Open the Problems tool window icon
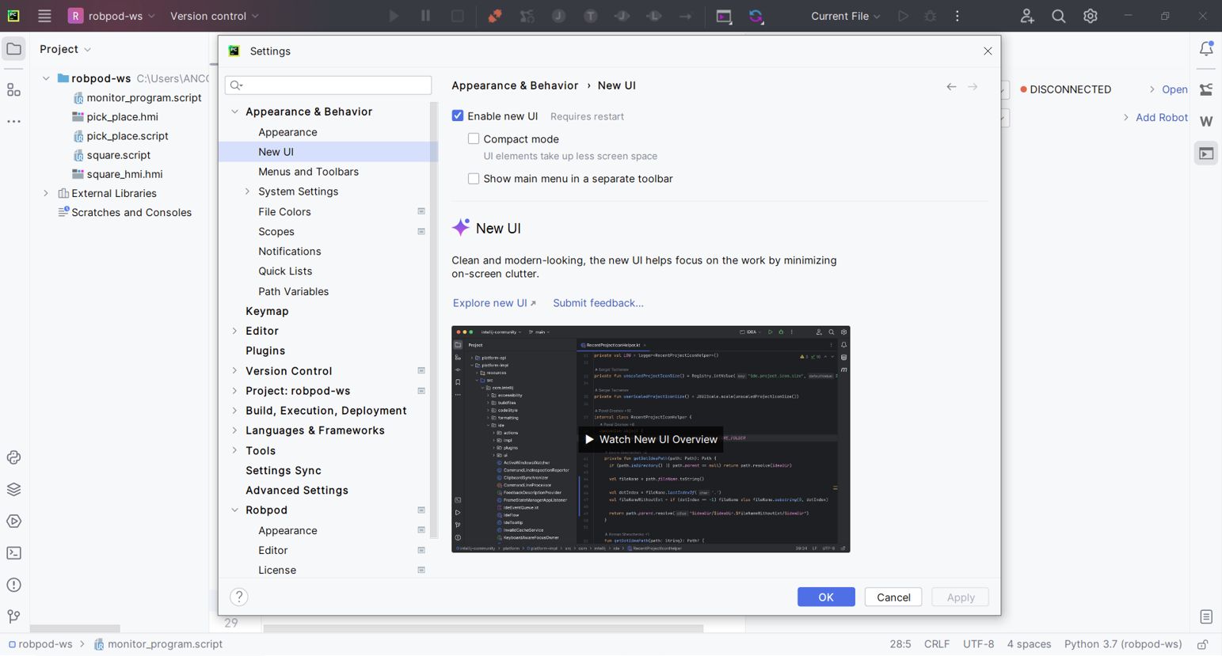 click(14, 585)
